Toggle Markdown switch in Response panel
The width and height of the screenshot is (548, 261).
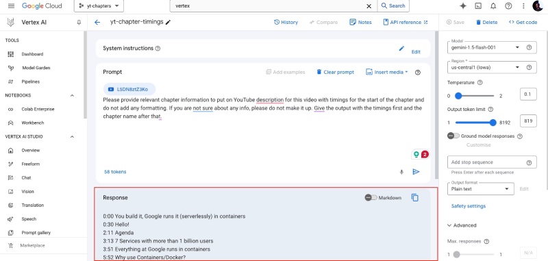click(371, 198)
